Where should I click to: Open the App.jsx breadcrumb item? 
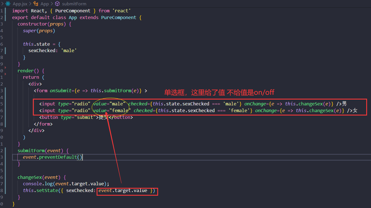[20, 4]
